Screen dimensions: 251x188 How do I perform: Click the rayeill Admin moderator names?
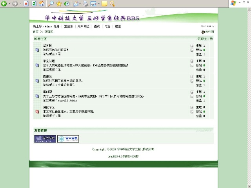67,100
